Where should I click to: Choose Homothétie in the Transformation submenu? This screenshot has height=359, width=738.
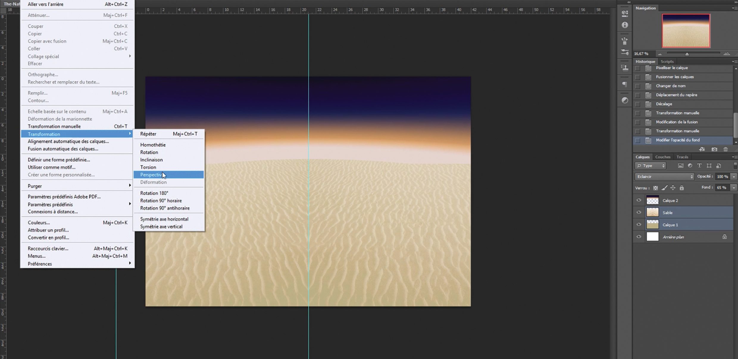click(x=169, y=145)
